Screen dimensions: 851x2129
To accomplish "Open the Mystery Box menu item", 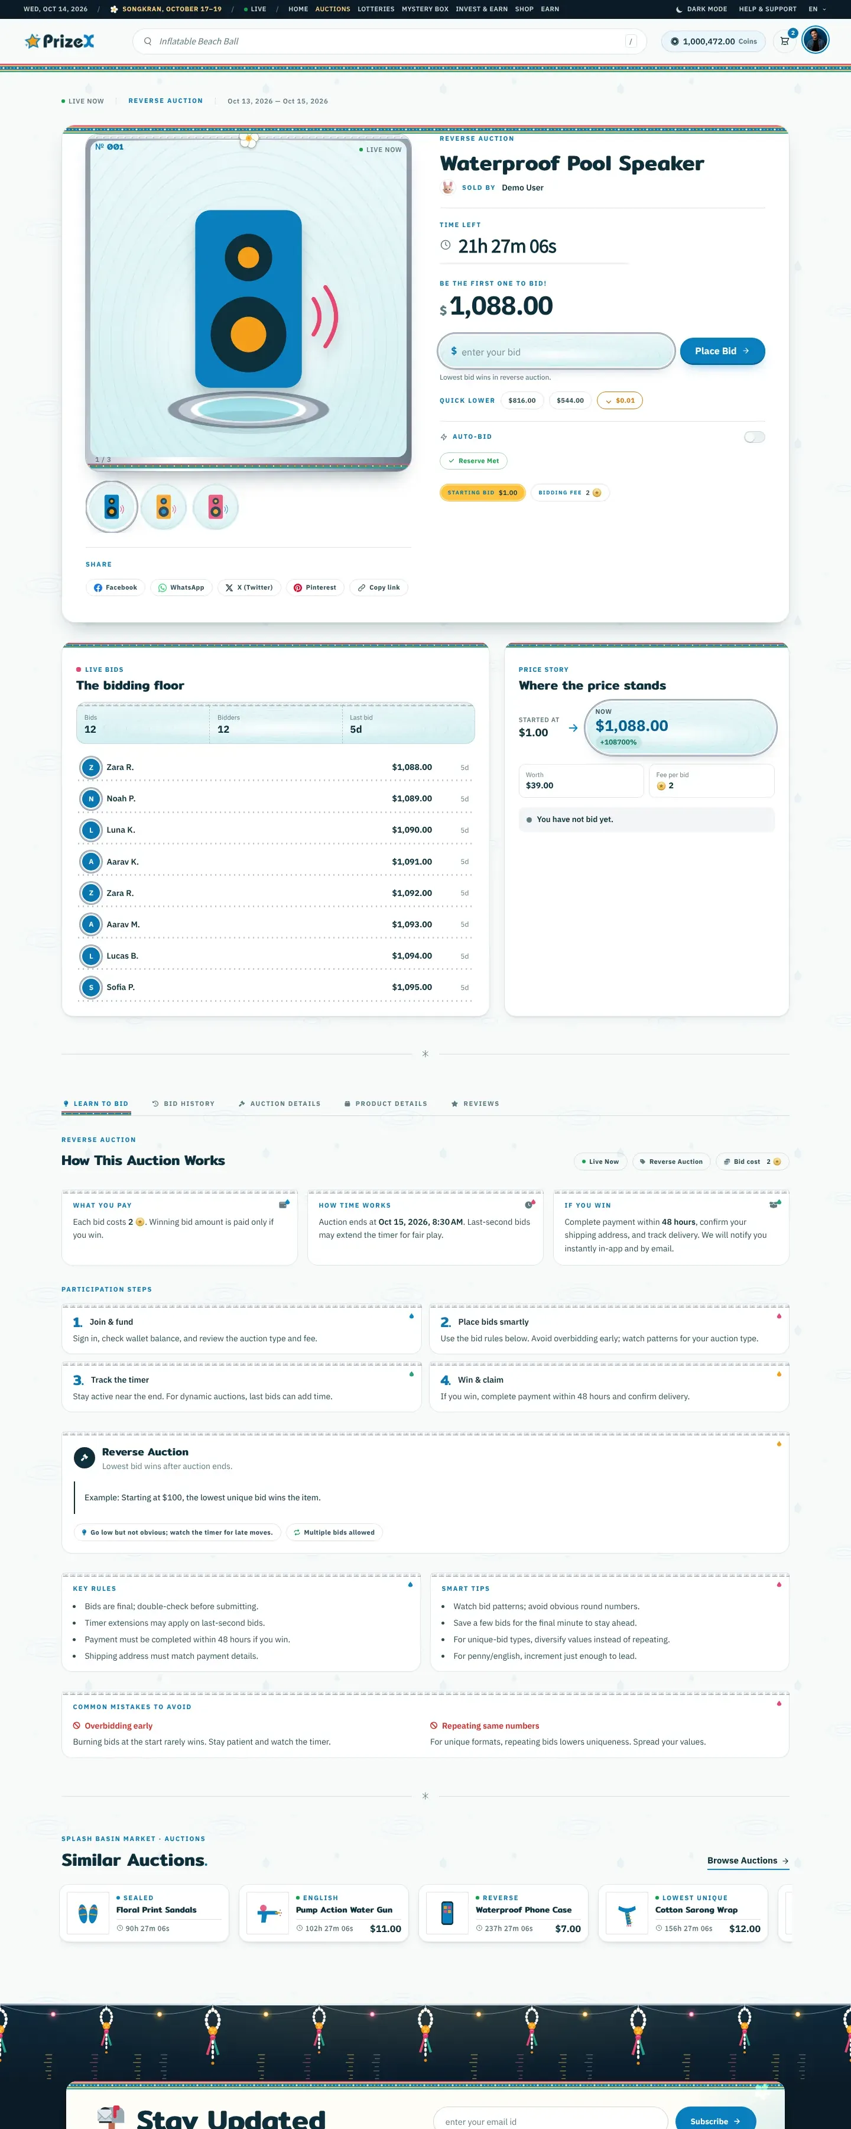I will click(x=425, y=9).
